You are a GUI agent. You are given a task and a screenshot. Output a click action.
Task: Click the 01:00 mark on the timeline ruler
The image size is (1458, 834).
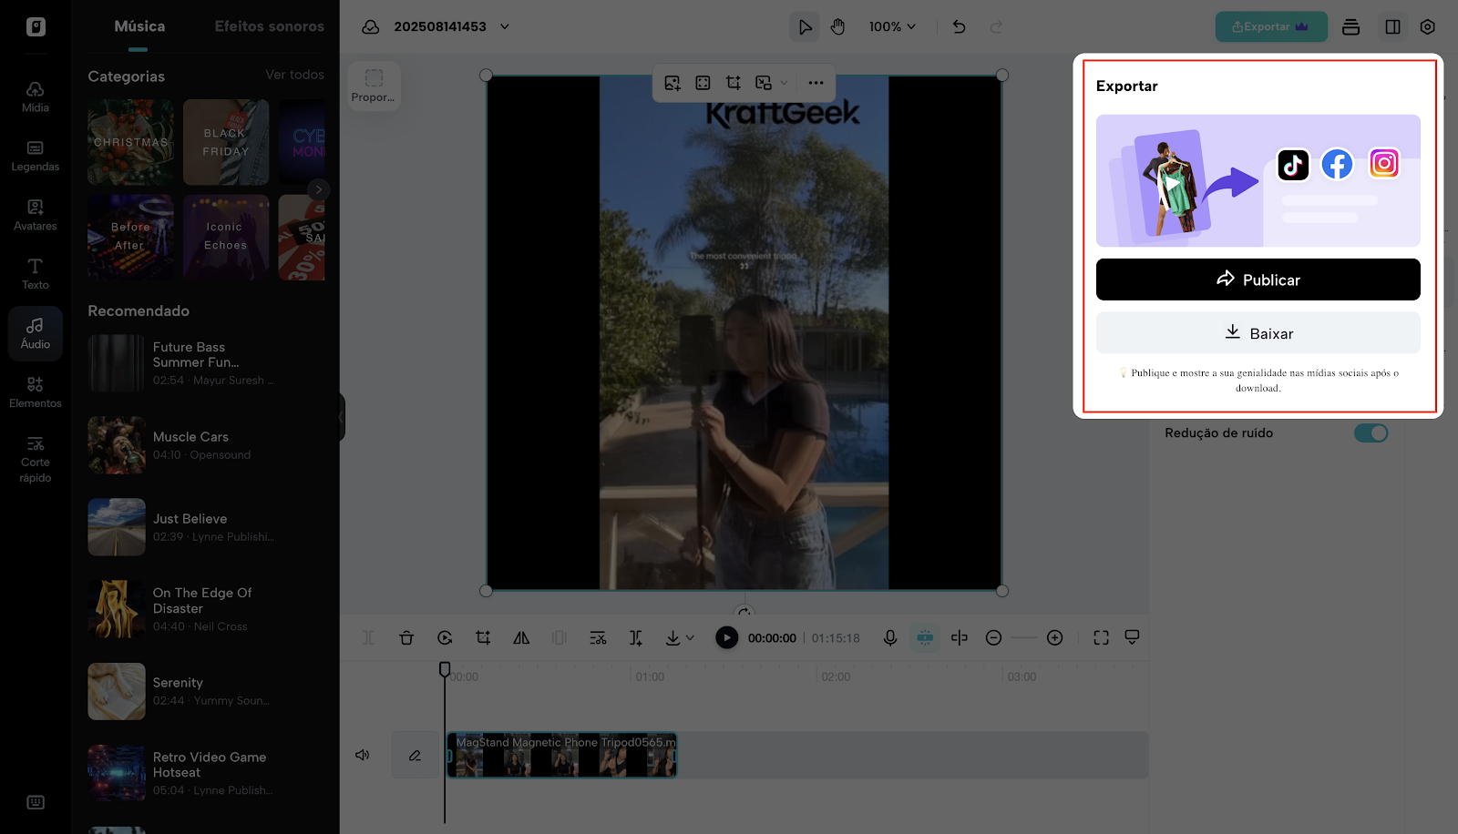click(650, 676)
